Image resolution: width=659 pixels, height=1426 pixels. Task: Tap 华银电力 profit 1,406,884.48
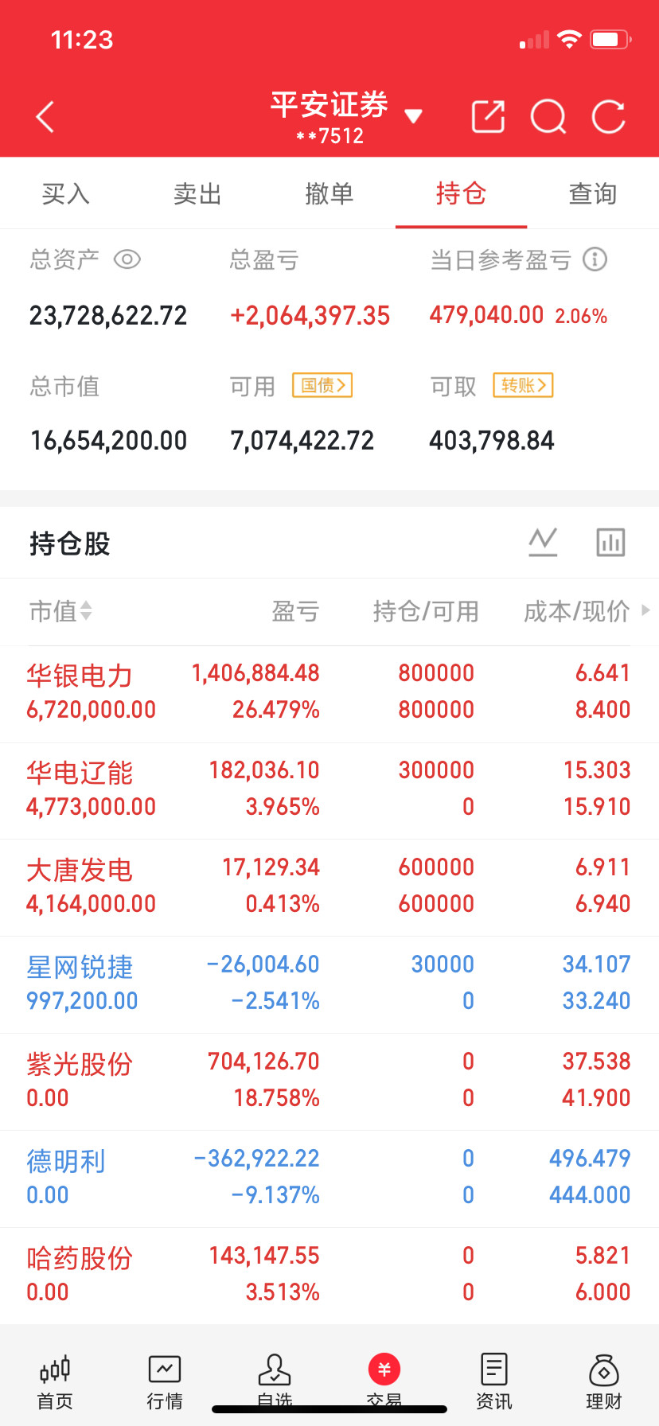pos(255,673)
